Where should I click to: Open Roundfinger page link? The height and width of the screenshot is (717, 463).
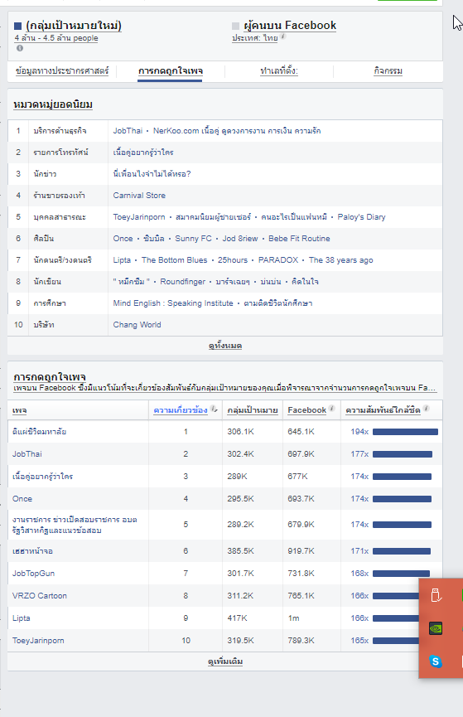pyautogui.click(x=182, y=281)
